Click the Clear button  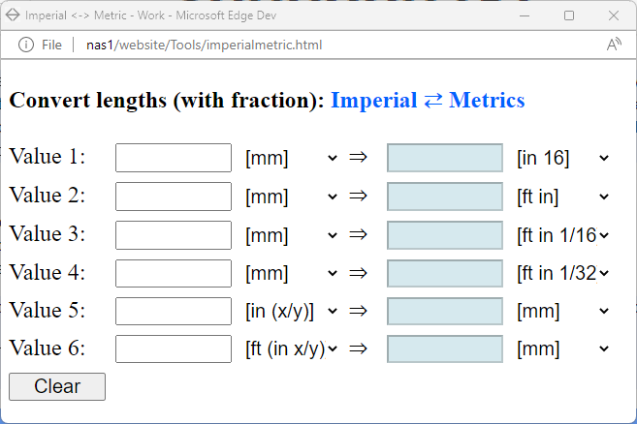(x=57, y=386)
